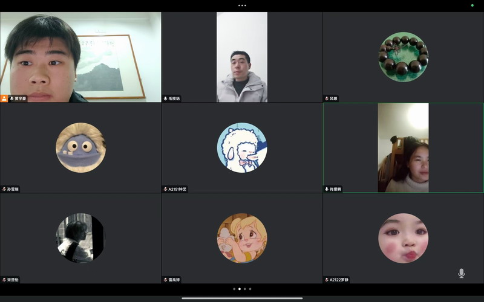Jump to the last page dot
The width and height of the screenshot is (484, 302).
pos(250,289)
